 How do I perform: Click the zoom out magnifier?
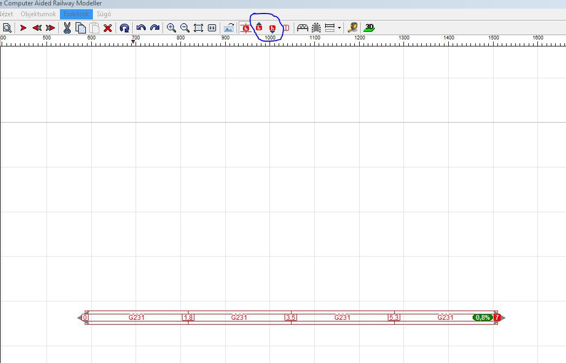click(x=185, y=28)
